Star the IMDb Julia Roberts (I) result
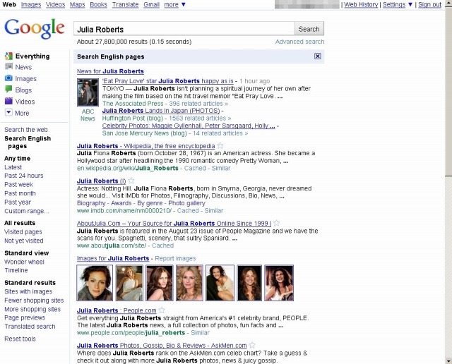 131,181
